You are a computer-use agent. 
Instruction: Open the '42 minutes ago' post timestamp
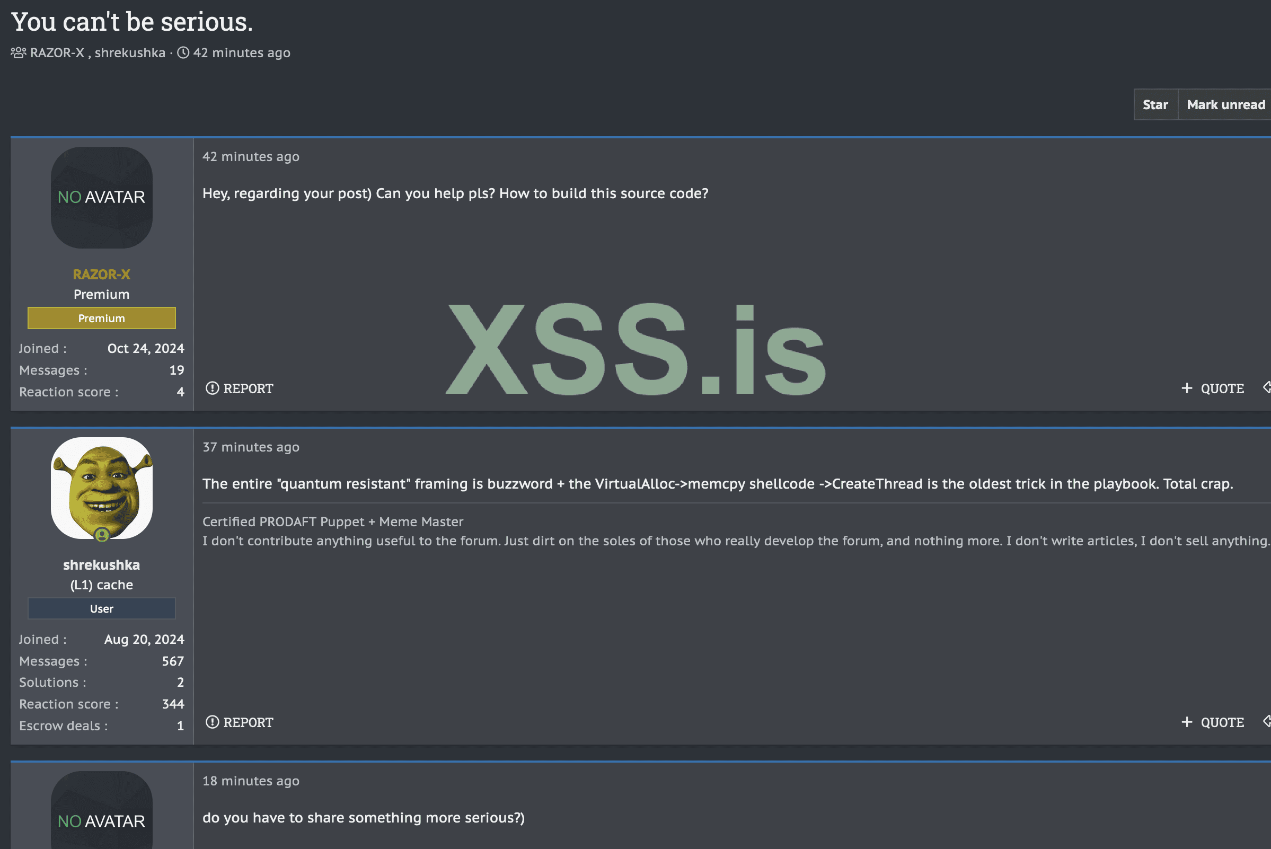251,156
